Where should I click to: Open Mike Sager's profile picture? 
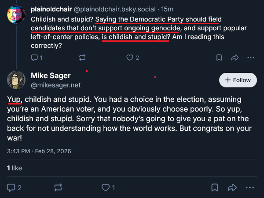(x=16, y=80)
